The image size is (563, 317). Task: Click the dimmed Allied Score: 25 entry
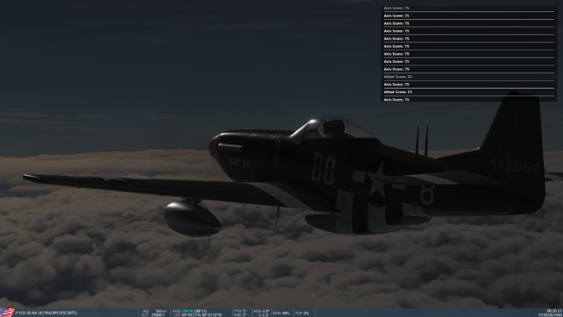tap(398, 77)
